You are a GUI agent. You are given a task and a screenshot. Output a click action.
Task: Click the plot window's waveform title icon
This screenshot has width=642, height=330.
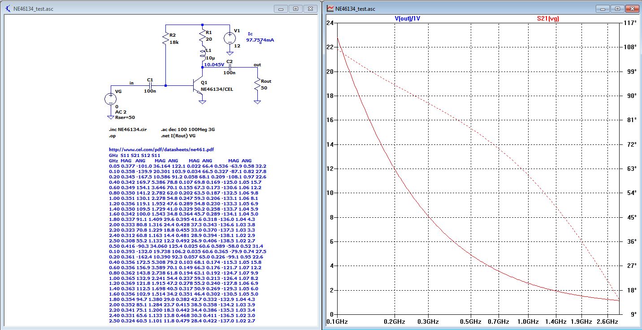330,8
